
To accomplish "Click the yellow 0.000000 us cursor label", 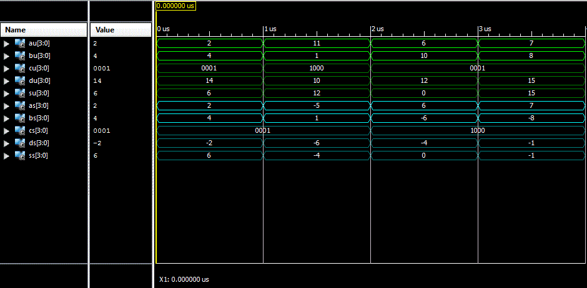I will pos(175,6).
